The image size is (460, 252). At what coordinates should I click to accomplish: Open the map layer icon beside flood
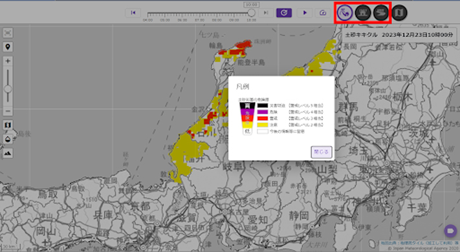(399, 13)
